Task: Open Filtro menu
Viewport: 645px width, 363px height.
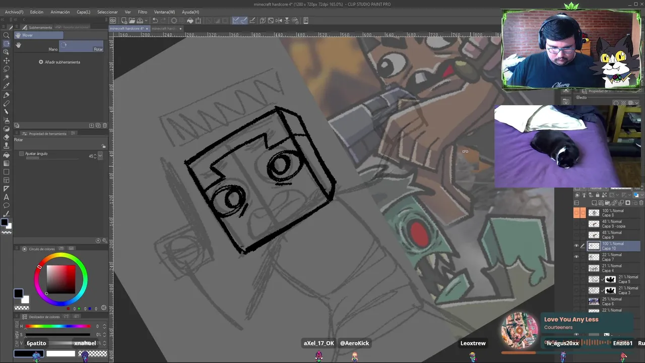Action: tap(143, 12)
